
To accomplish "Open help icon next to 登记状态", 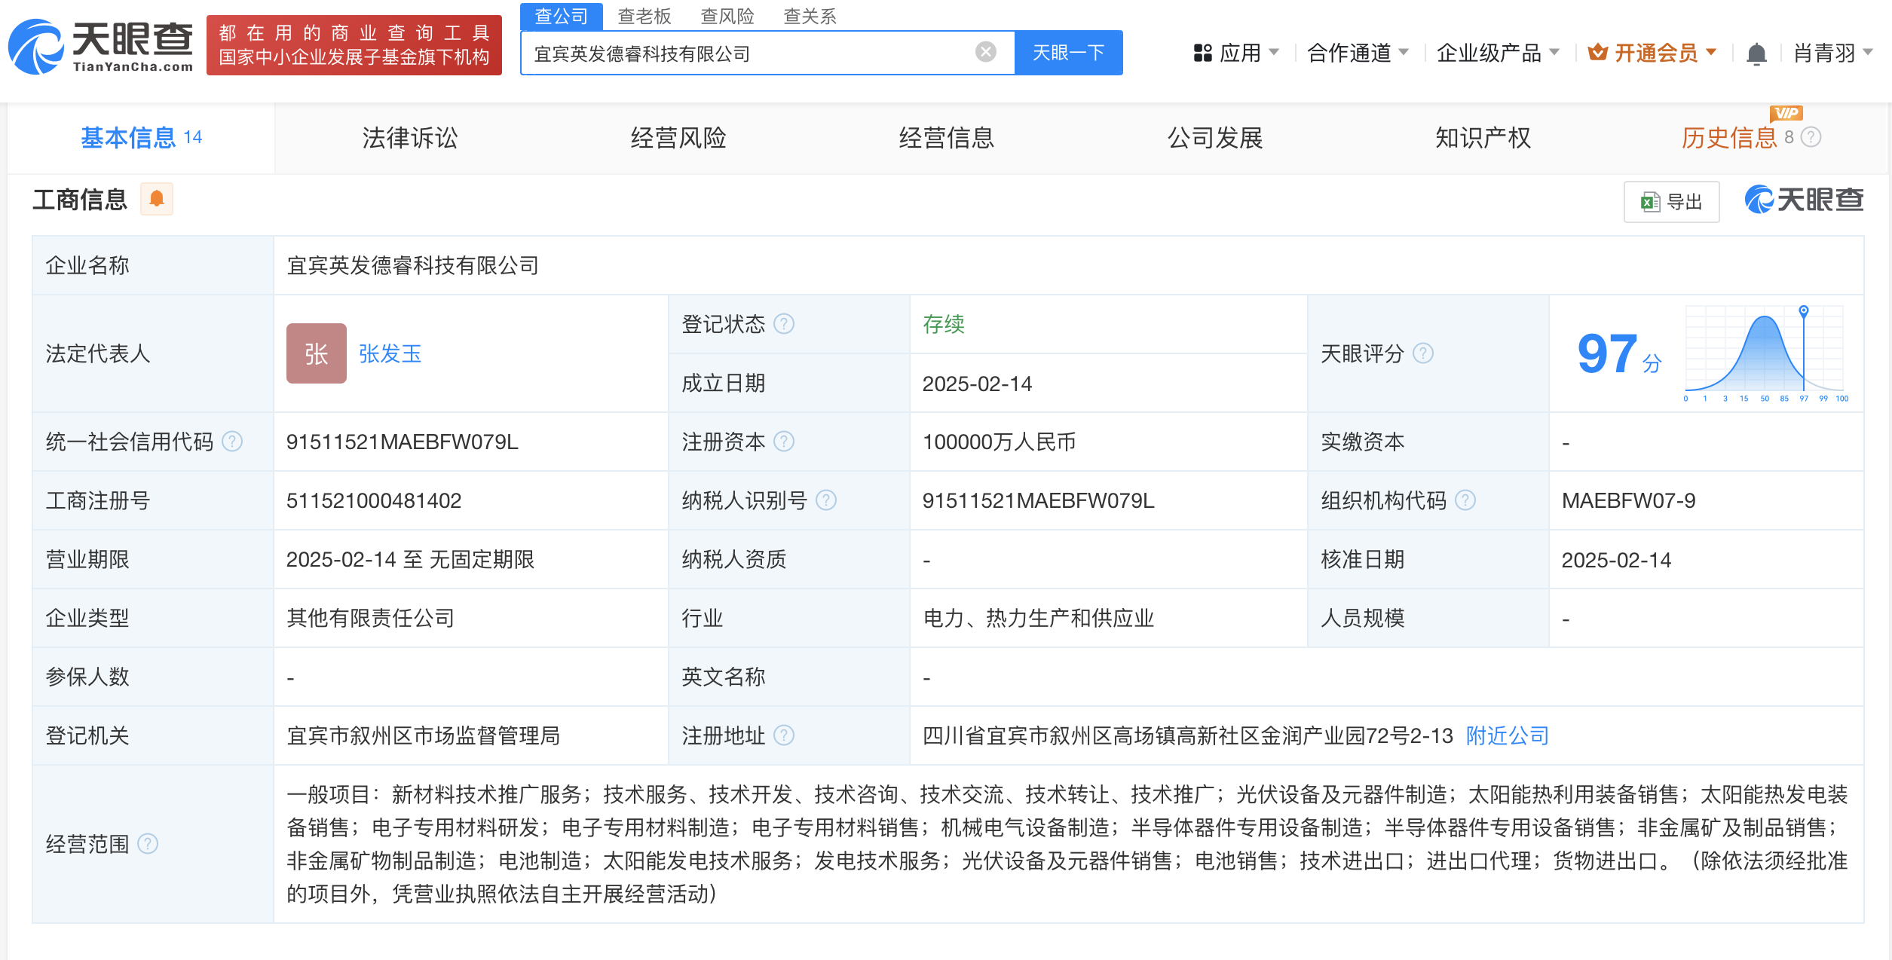I will [x=784, y=324].
